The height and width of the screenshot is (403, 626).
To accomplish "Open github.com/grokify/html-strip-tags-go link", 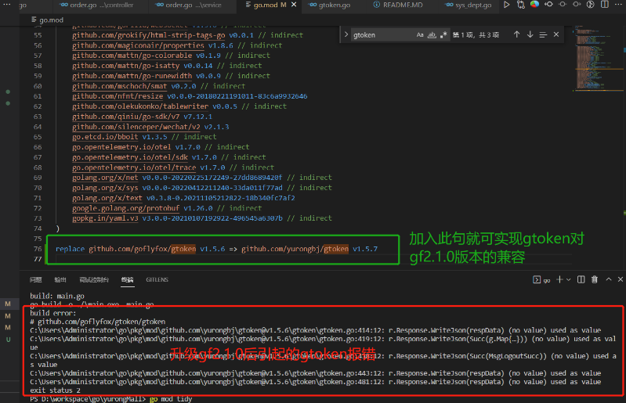I will 149,35.
